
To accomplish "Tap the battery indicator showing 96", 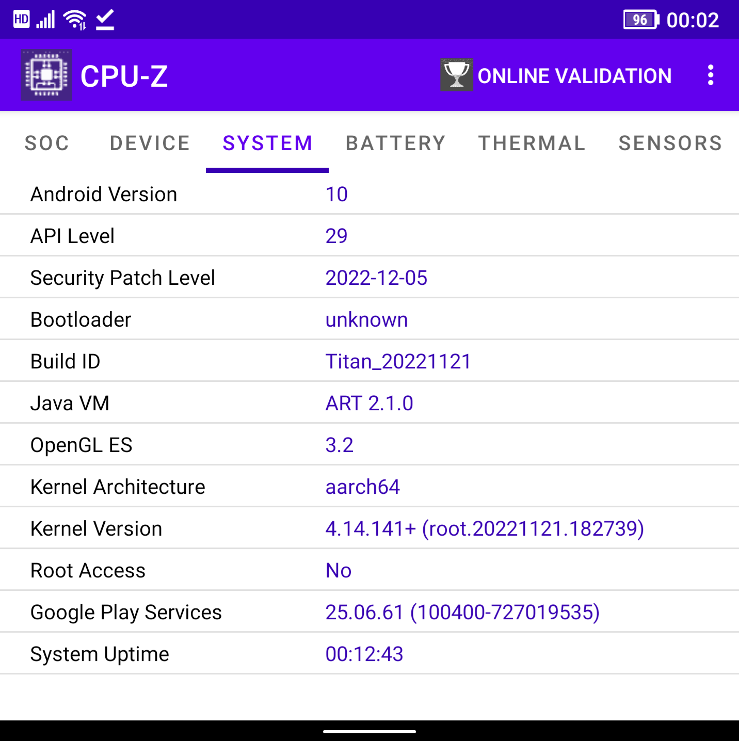I will click(x=640, y=20).
